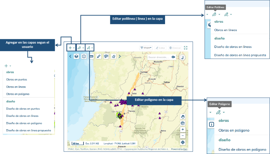
Task: Click the polygon pen icon in the Editar Polilínea panel
Action: click(226, 14)
